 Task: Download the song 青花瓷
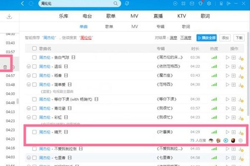click(x=241, y=109)
